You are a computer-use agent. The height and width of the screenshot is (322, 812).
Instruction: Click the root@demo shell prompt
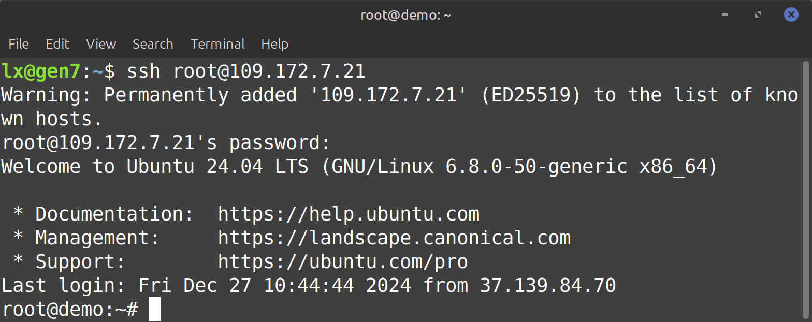tap(70, 310)
